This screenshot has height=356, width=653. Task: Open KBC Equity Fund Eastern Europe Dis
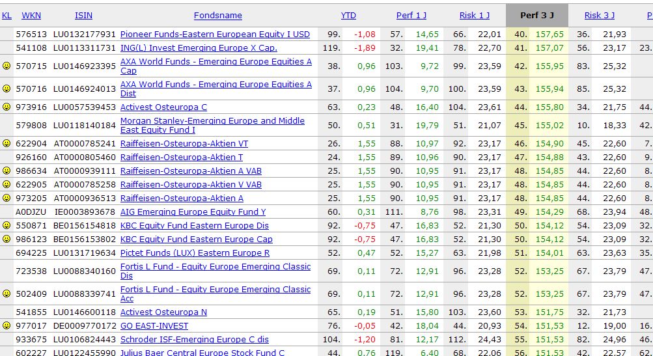coord(195,226)
